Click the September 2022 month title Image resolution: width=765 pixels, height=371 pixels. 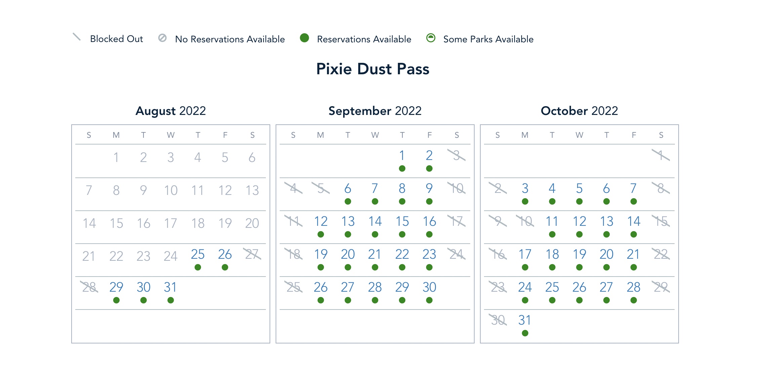coord(375,111)
